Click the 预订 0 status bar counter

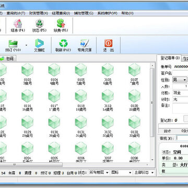pos(45,173)
